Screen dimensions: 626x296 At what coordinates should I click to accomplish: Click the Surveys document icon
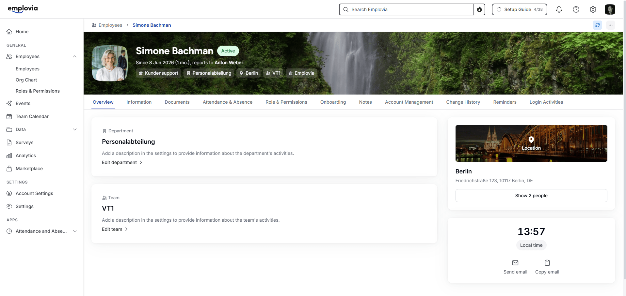pyautogui.click(x=9, y=142)
